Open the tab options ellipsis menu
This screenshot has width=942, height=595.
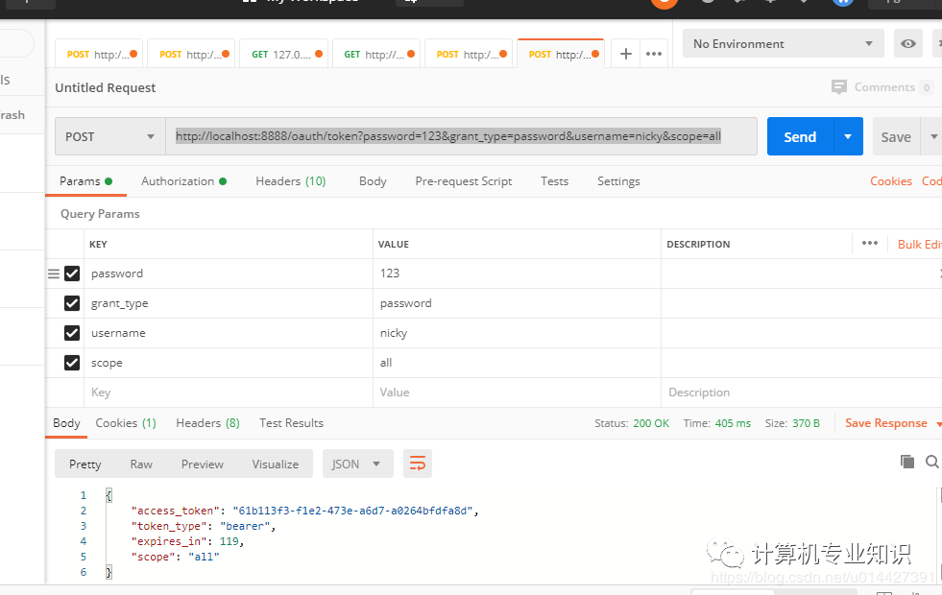(x=654, y=54)
